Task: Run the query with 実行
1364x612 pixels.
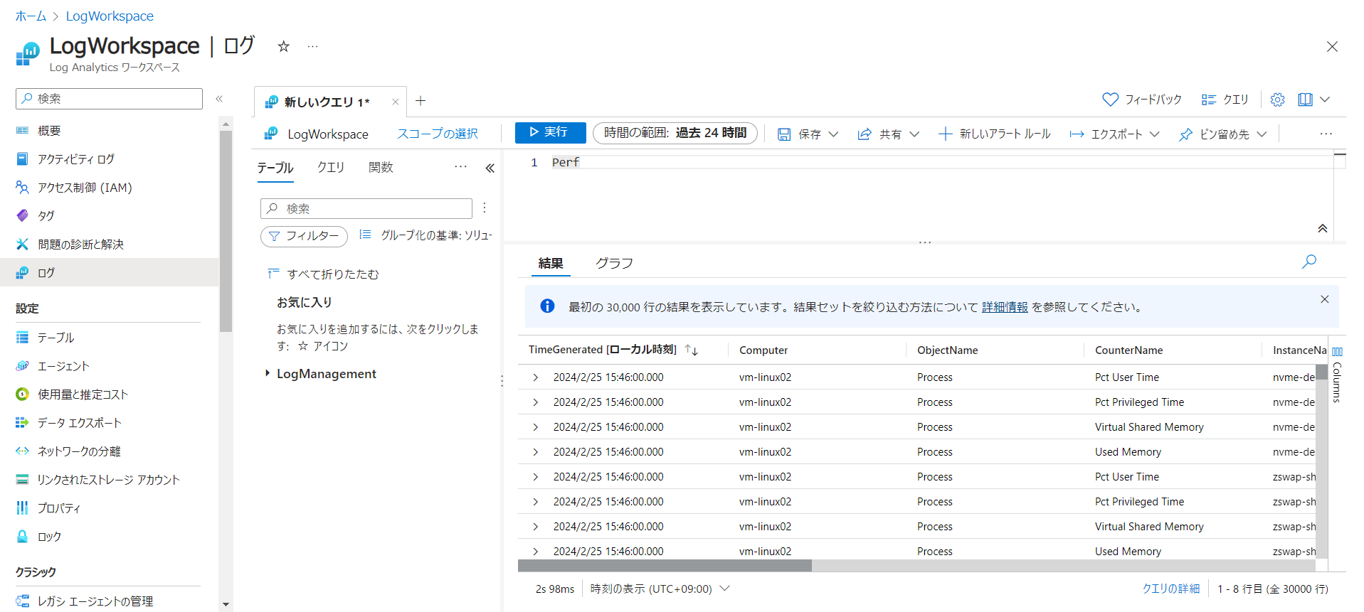Action: tap(550, 132)
